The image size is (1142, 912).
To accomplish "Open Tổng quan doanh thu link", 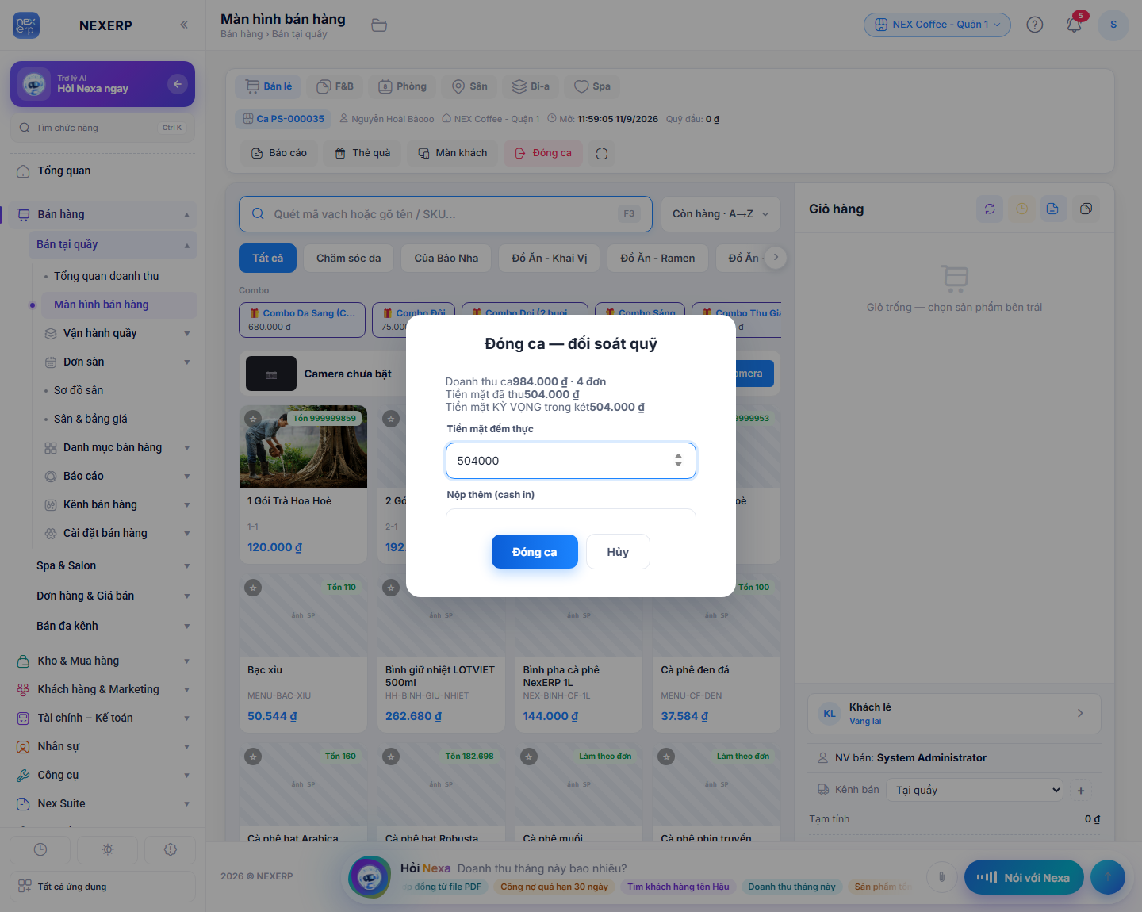I will (106, 277).
